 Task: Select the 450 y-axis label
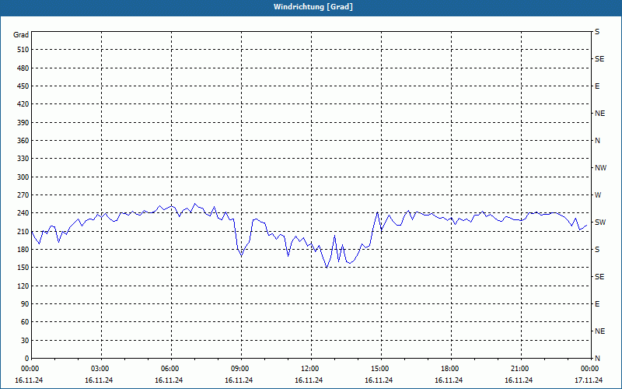click(x=23, y=86)
